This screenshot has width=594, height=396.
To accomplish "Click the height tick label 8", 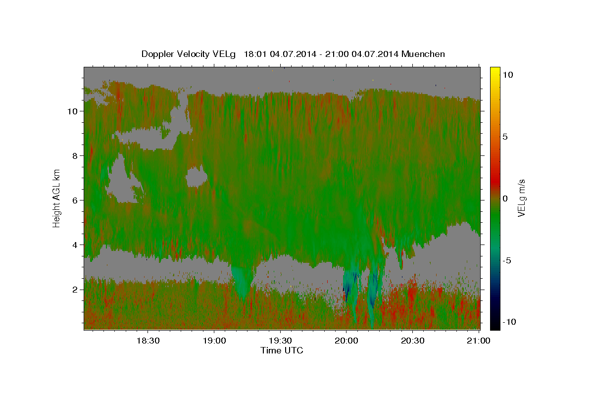I will (x=75, y=156).
